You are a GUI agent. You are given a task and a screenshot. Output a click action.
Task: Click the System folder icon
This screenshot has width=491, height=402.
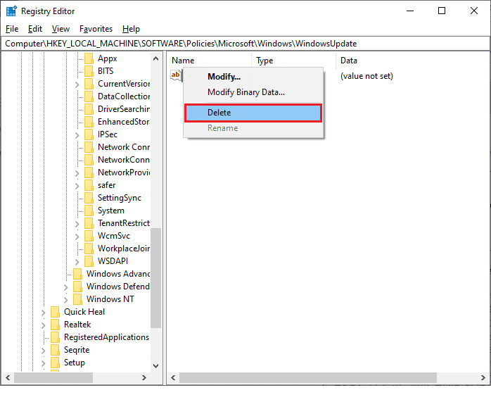click(x=89, y=211)
